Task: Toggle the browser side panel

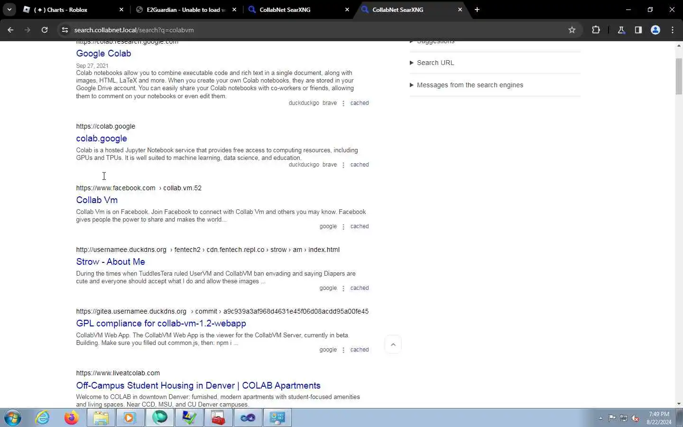Action: click(x=638, y=30)
